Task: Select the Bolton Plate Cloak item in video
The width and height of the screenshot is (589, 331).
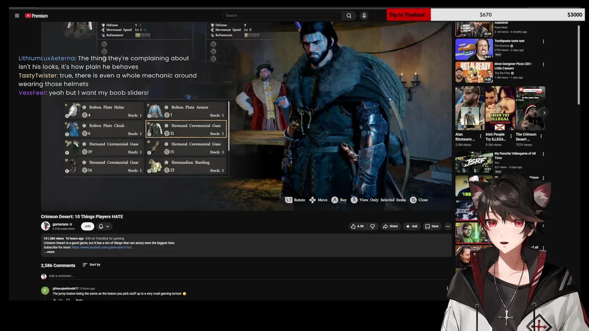Action: click(104, 129)
